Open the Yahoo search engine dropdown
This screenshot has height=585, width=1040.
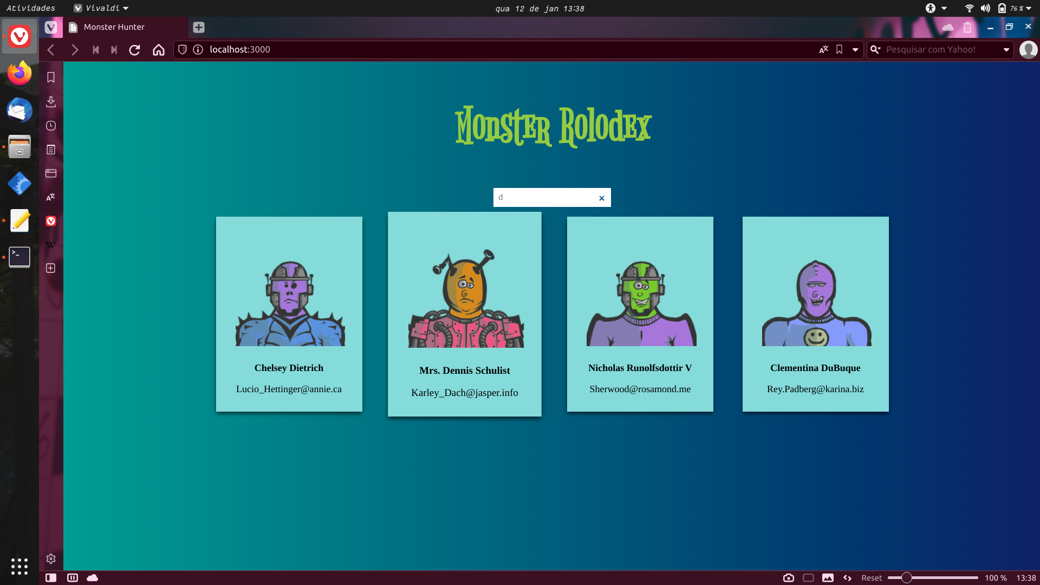(875, 49)
